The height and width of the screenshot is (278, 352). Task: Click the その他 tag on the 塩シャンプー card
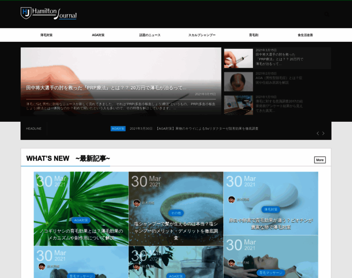176,213
